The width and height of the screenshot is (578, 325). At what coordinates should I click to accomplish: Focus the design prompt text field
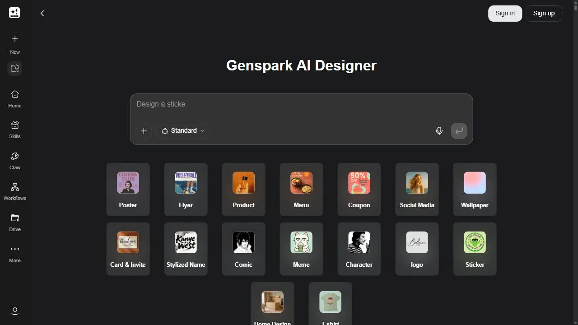click(x=301, y=104)
